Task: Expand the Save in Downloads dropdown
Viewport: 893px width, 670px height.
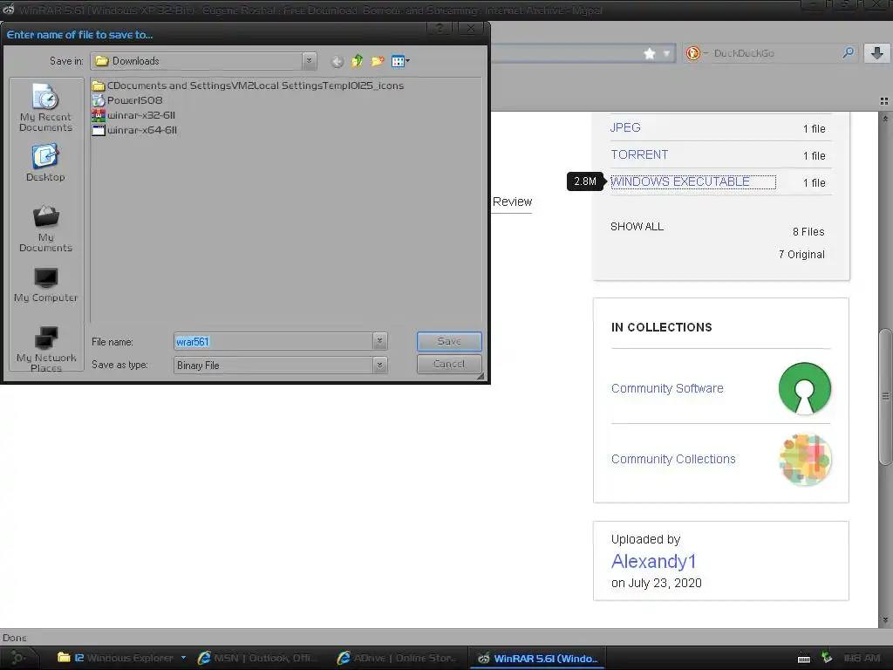Action: point(310,60)
